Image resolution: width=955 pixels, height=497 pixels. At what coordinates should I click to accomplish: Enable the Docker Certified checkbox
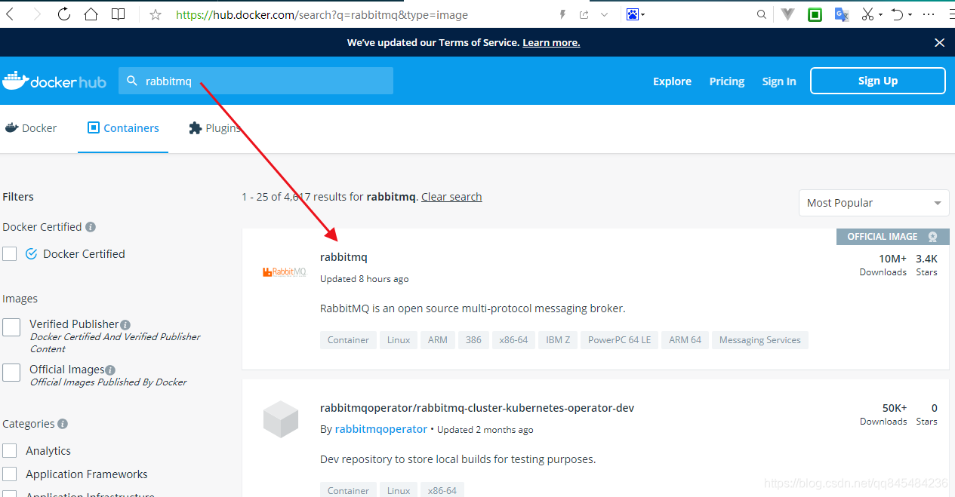(x=10, y=254)
